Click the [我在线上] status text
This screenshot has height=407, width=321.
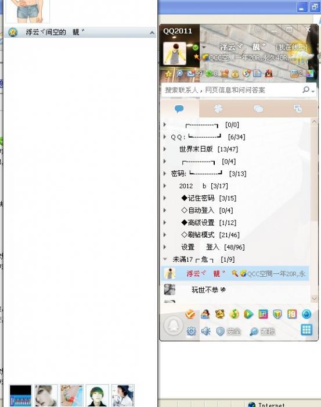(x=291, y=47)
